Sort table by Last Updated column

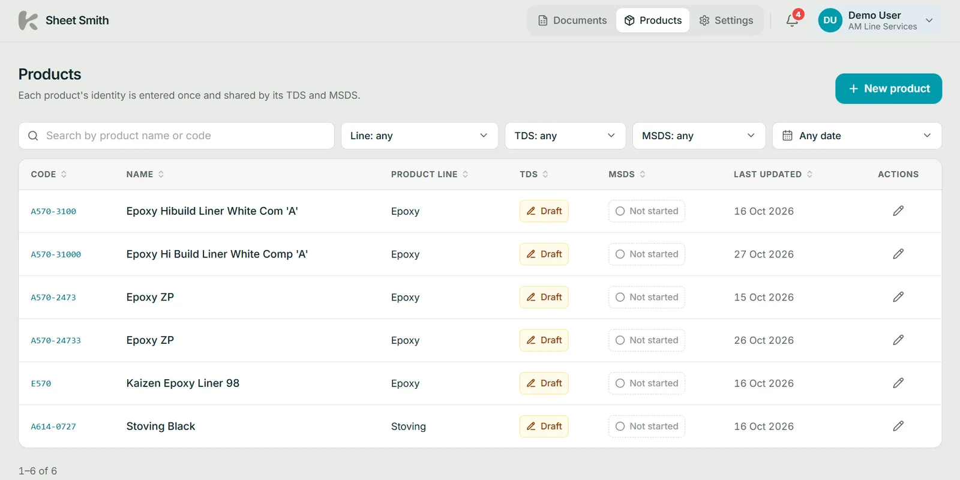pyautogui.click(x=773, y=175)
